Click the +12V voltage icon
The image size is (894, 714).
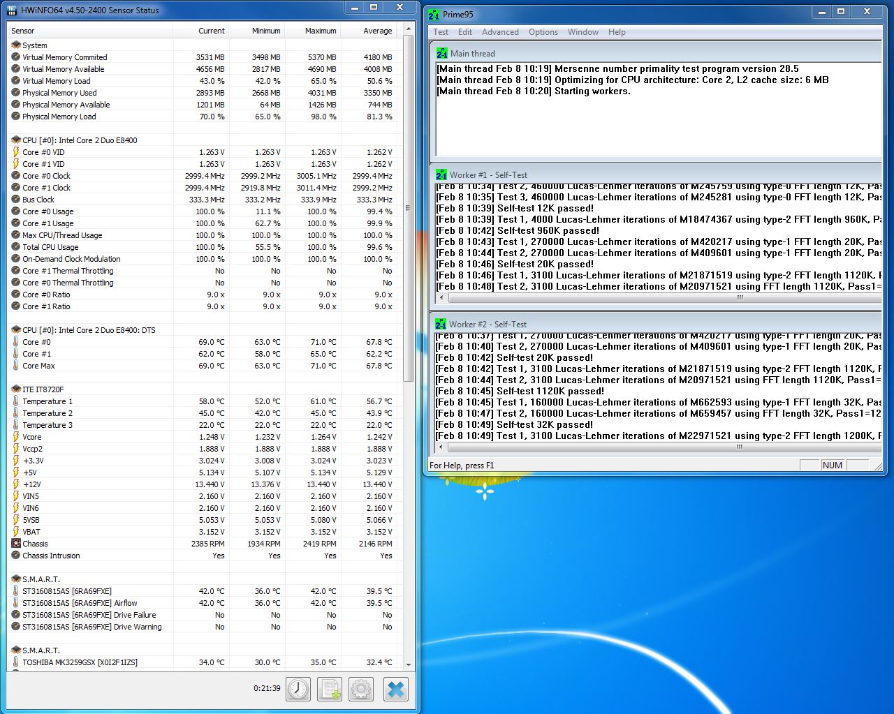16,484
